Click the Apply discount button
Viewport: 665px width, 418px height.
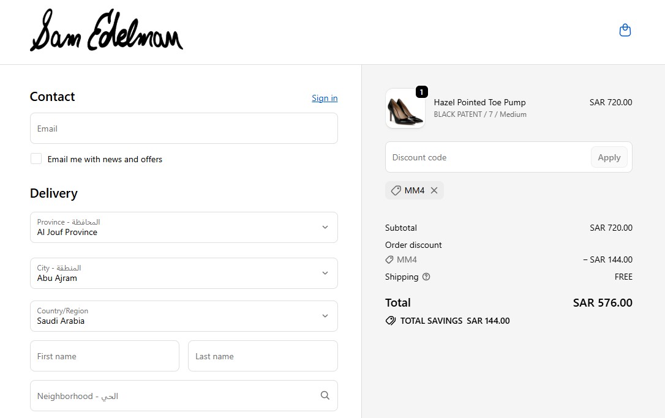pos(609,157)
